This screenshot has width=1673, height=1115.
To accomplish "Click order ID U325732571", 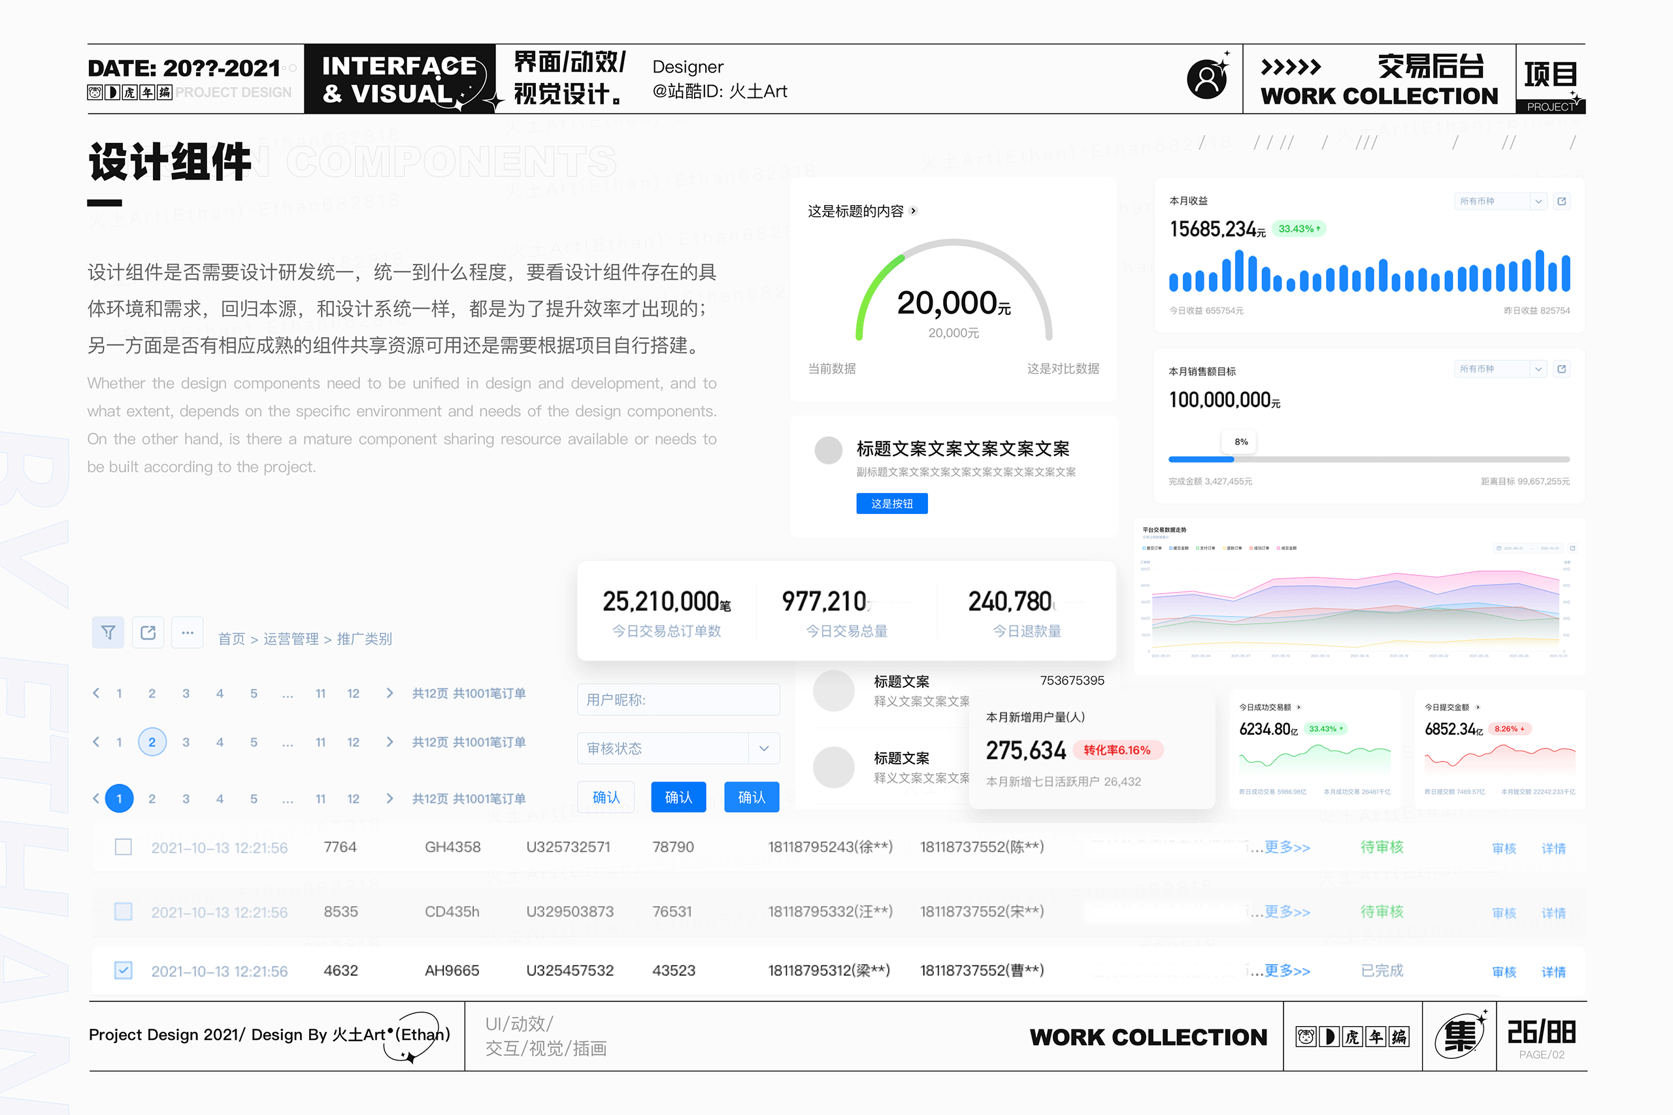I will [x=569, y=847].
